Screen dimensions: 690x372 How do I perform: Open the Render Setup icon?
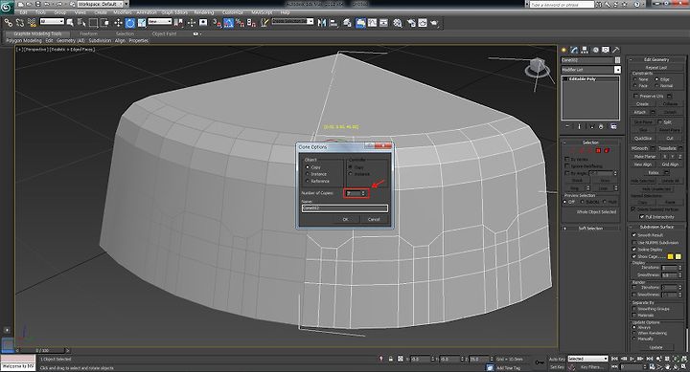coord(411,22)
